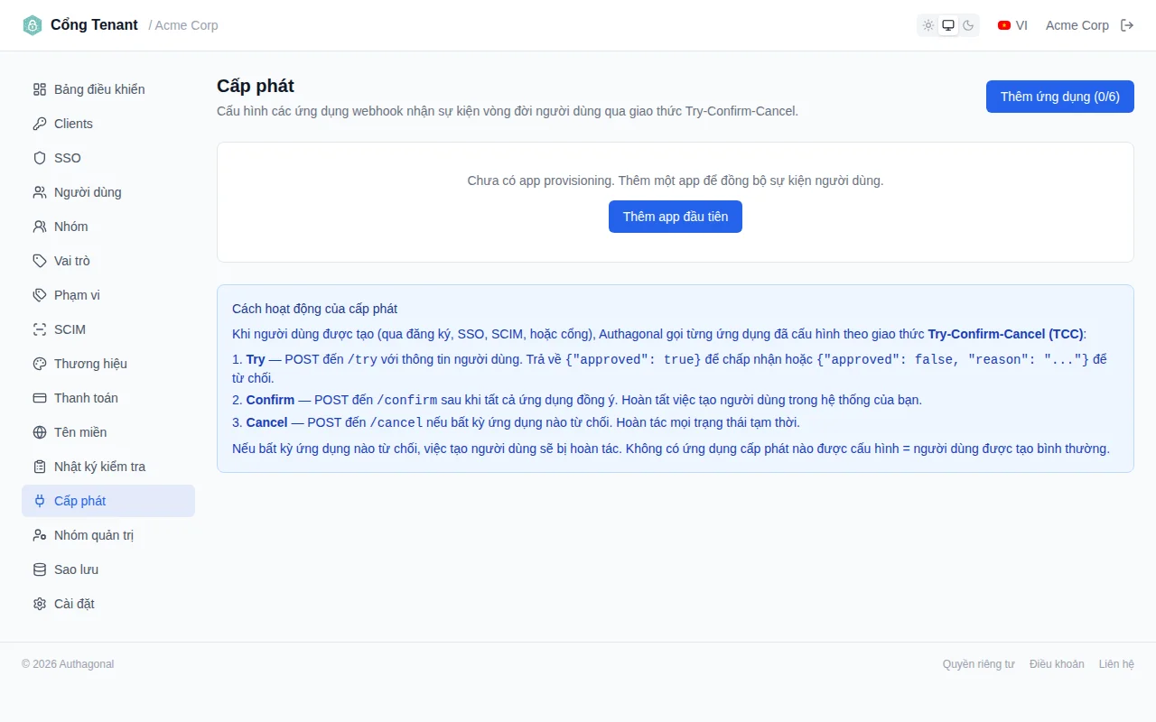Click Thêm ứng dụng (0/6) button
This screenshot has height=722, width=1156.
click(1060, 97)
